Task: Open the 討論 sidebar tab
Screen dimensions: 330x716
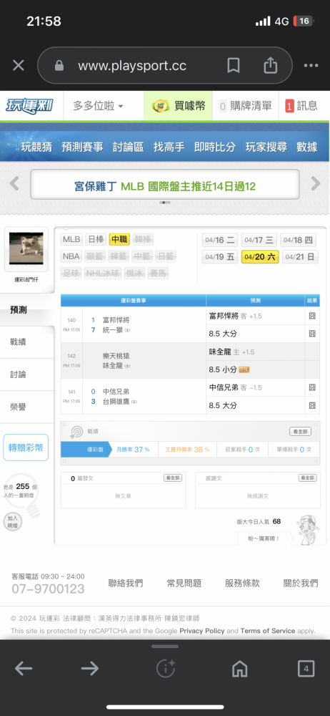Action: point(27,374)
